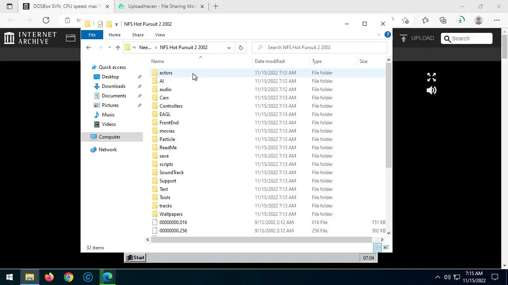The height and width of the screenshot is (285, 508).
Task: Open the Share ribbon tab
Action: 138,35
